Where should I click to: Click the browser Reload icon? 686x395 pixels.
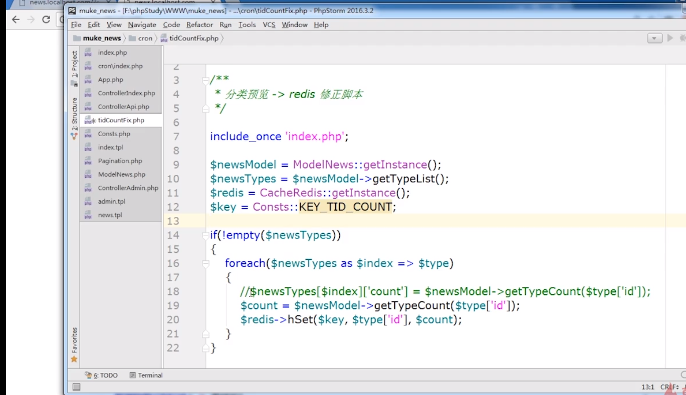pyautogui.click(x=46, y=20)
